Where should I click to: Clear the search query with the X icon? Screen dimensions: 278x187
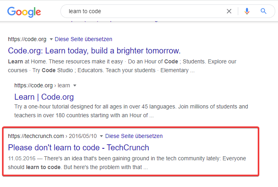tap(229, 11)
